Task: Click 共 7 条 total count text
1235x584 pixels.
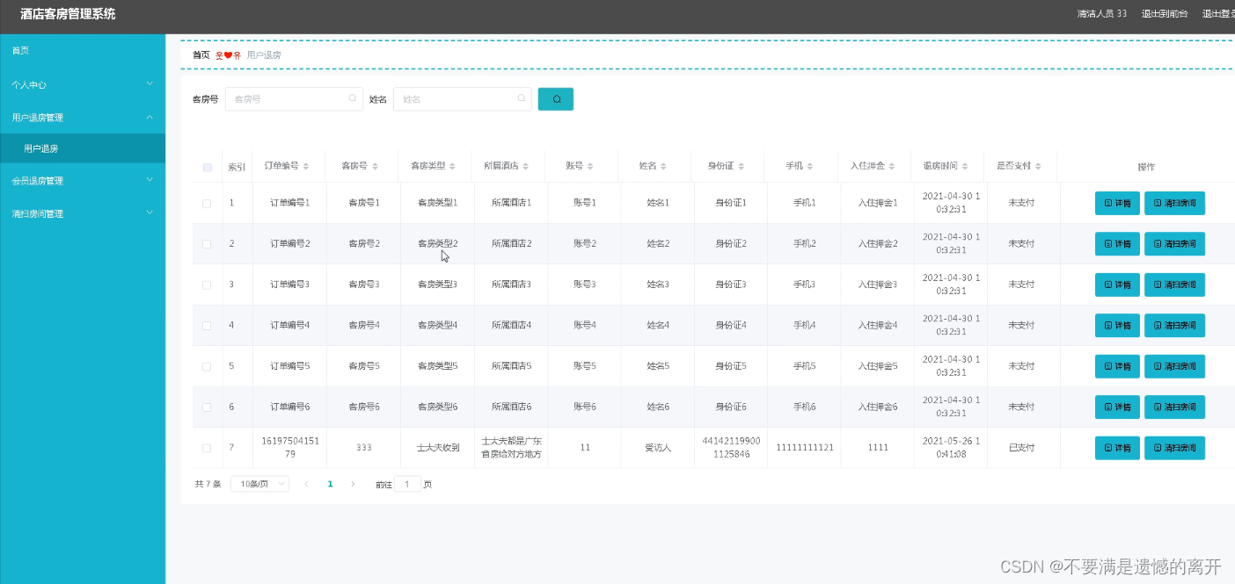Action: [208, 484]
